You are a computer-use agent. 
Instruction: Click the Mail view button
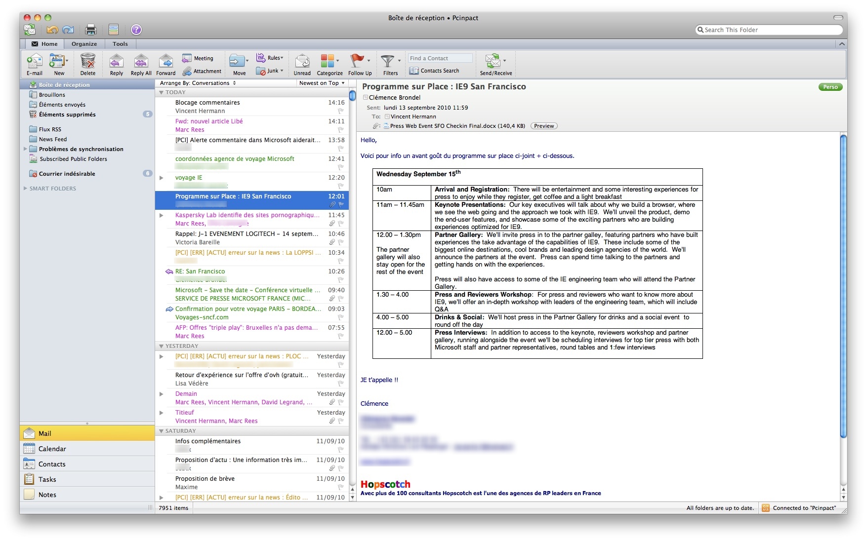(87, 433)
